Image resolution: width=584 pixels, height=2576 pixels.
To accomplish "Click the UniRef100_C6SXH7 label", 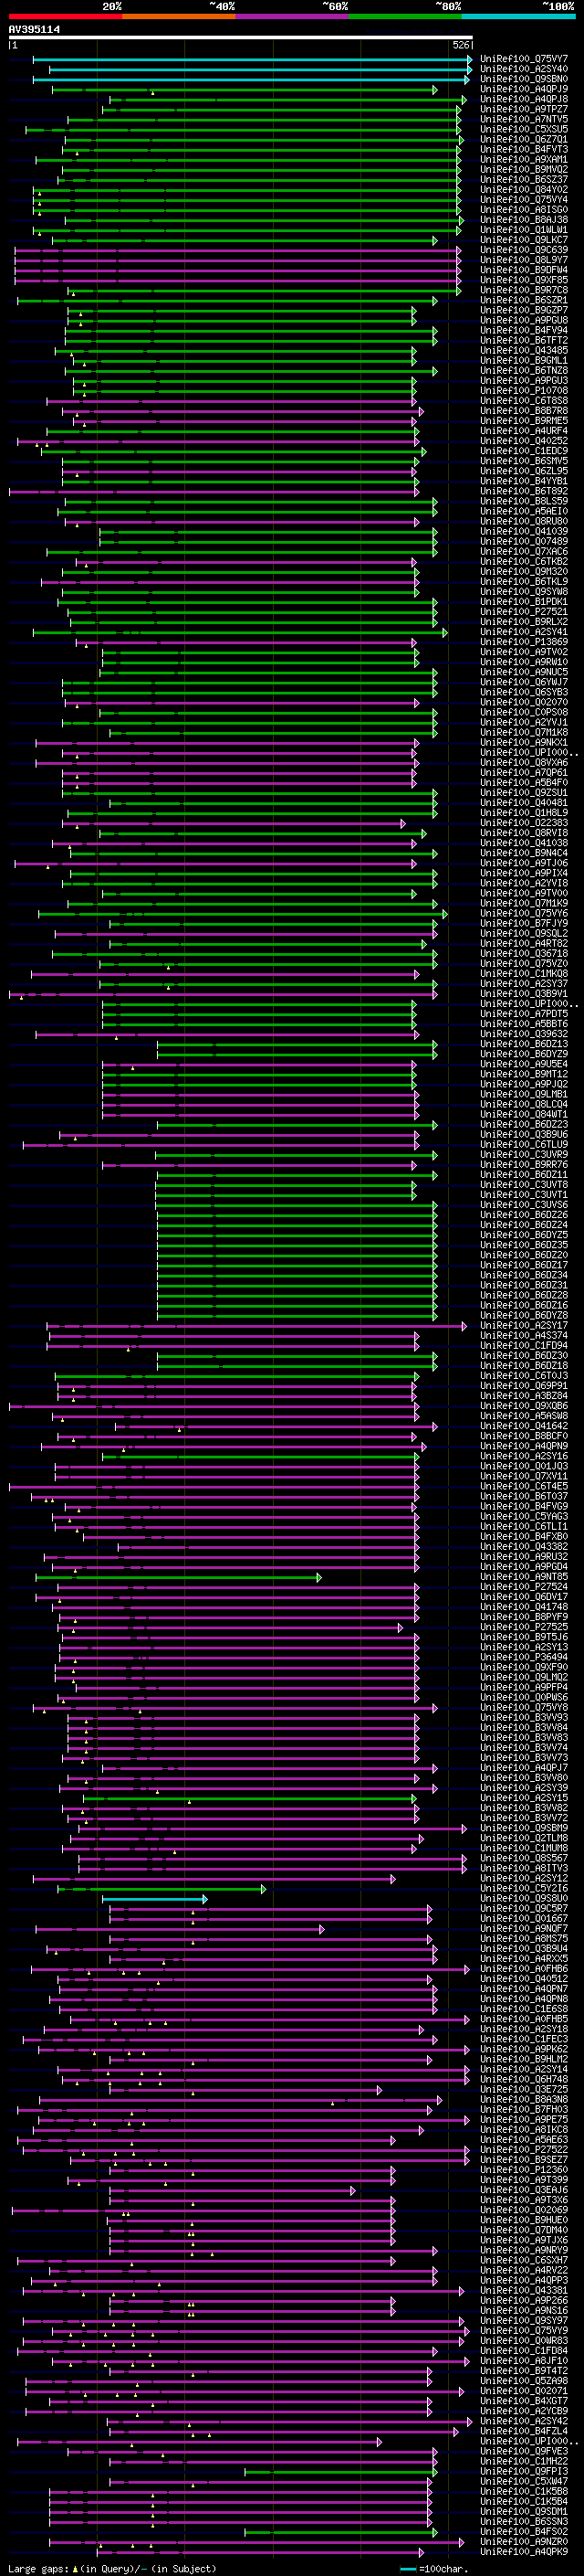I will pos(524,2261).
